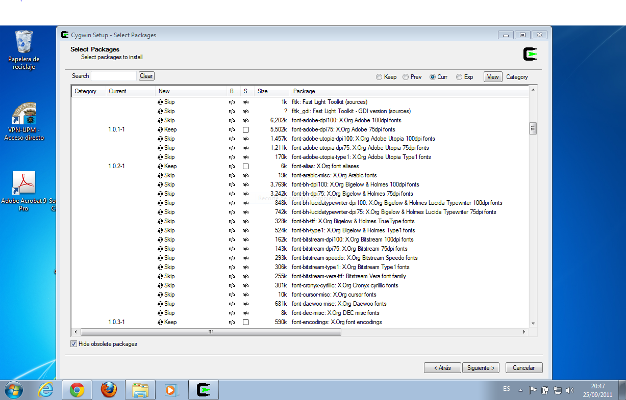The width and height of the screenshot is (626, 400).
Task: Toggle Hide obsolete packages checkbox
Action: pos(74,344)
